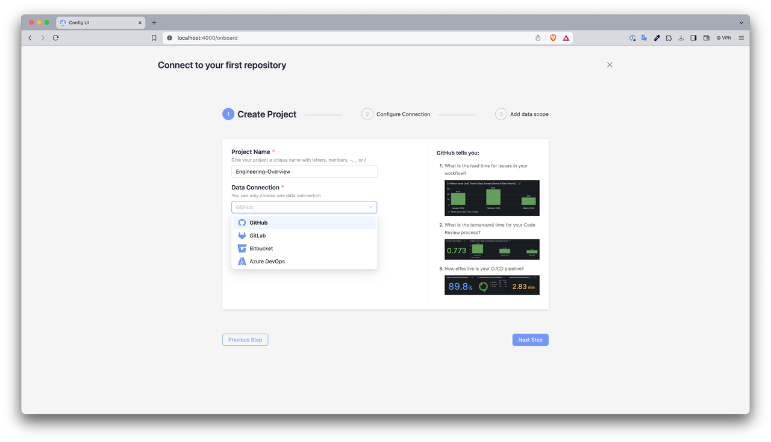Choose GitLab from the connection list

258,236
